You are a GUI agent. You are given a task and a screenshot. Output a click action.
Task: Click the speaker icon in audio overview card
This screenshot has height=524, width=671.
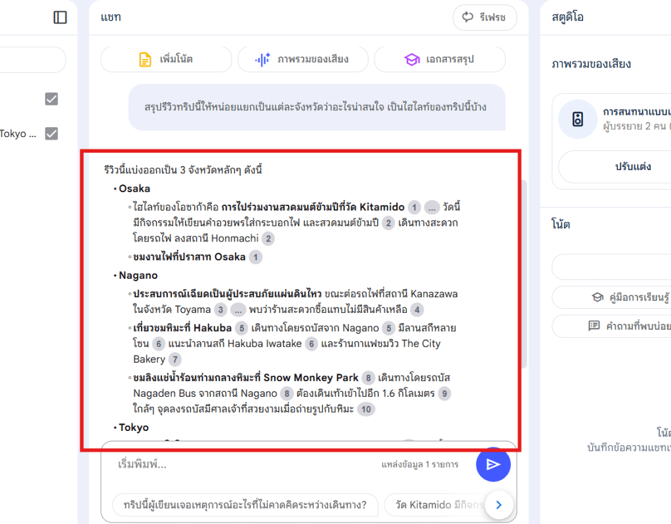tap(577, 119)
